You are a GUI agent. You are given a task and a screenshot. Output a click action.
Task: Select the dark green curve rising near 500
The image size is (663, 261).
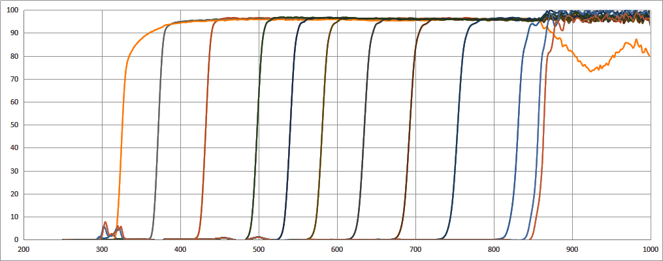point(256,127)
